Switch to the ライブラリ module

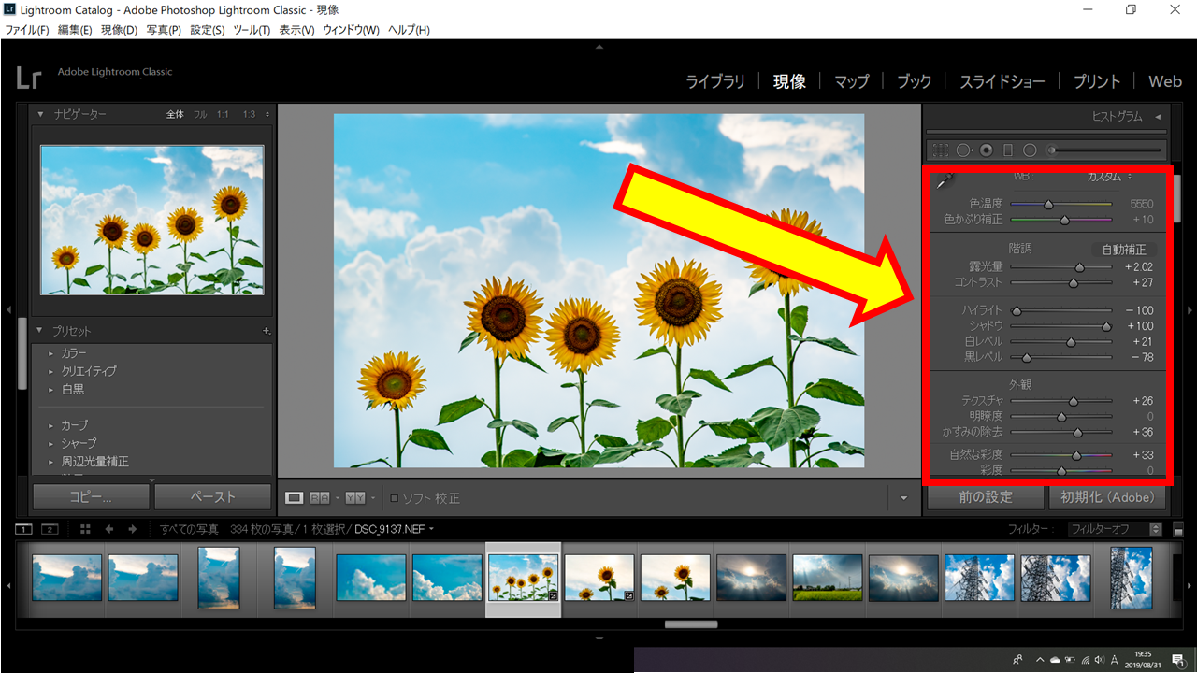coord(715,81)
